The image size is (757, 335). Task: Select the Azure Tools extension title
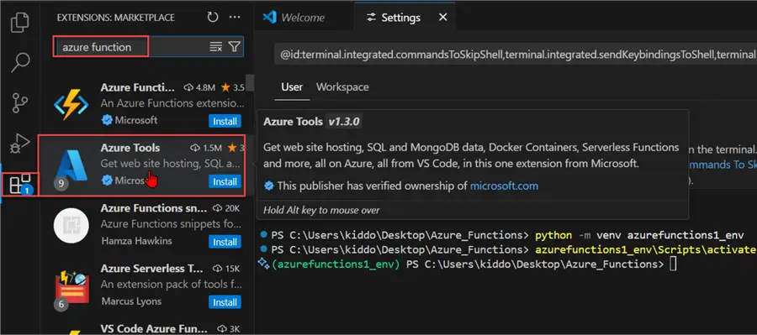coord(130,148)
